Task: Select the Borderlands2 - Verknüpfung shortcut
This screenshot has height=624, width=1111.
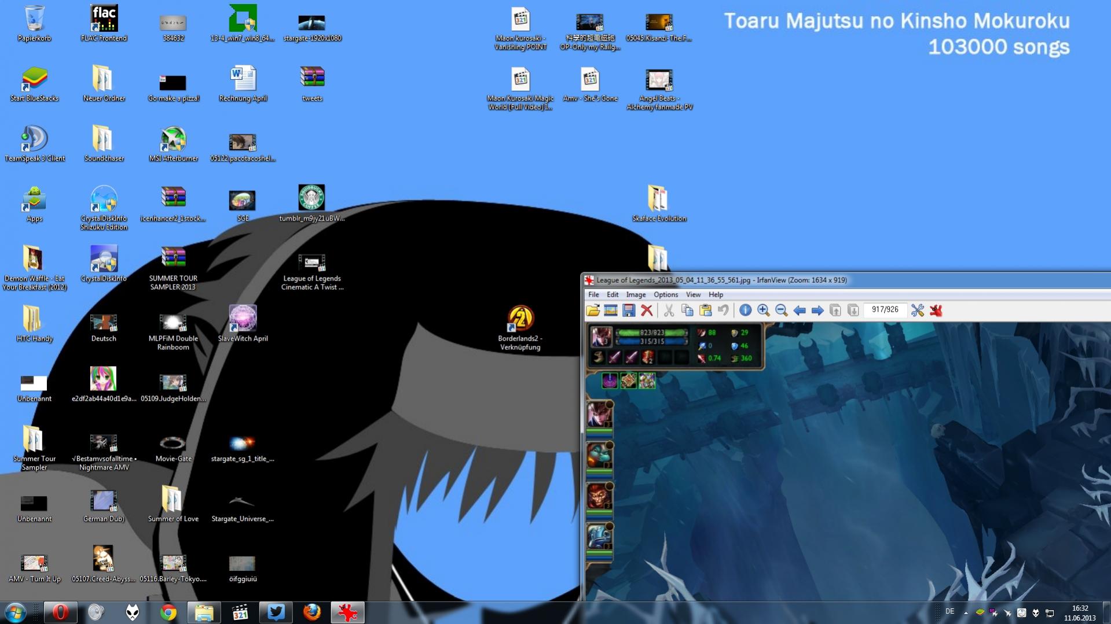Action: (x=520, y=328)
